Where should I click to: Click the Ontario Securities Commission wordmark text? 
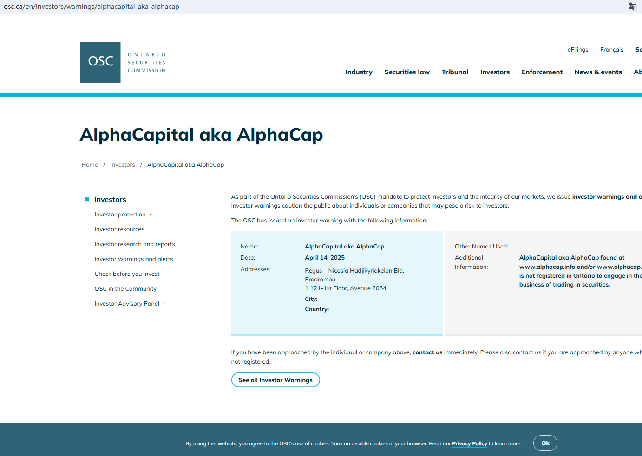coord(147,63)
